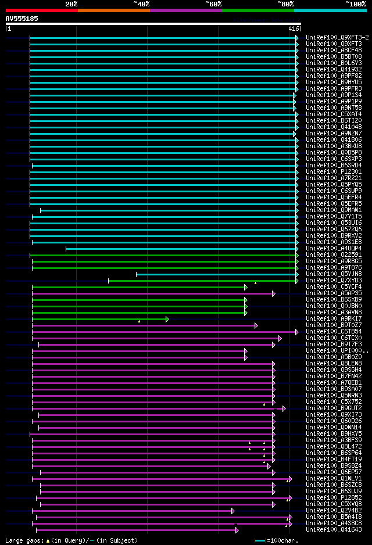Click the UniRef100_A9NZN7 label
Image resolution: width=372 pixels, height=545 pixels.
(334, 134)
